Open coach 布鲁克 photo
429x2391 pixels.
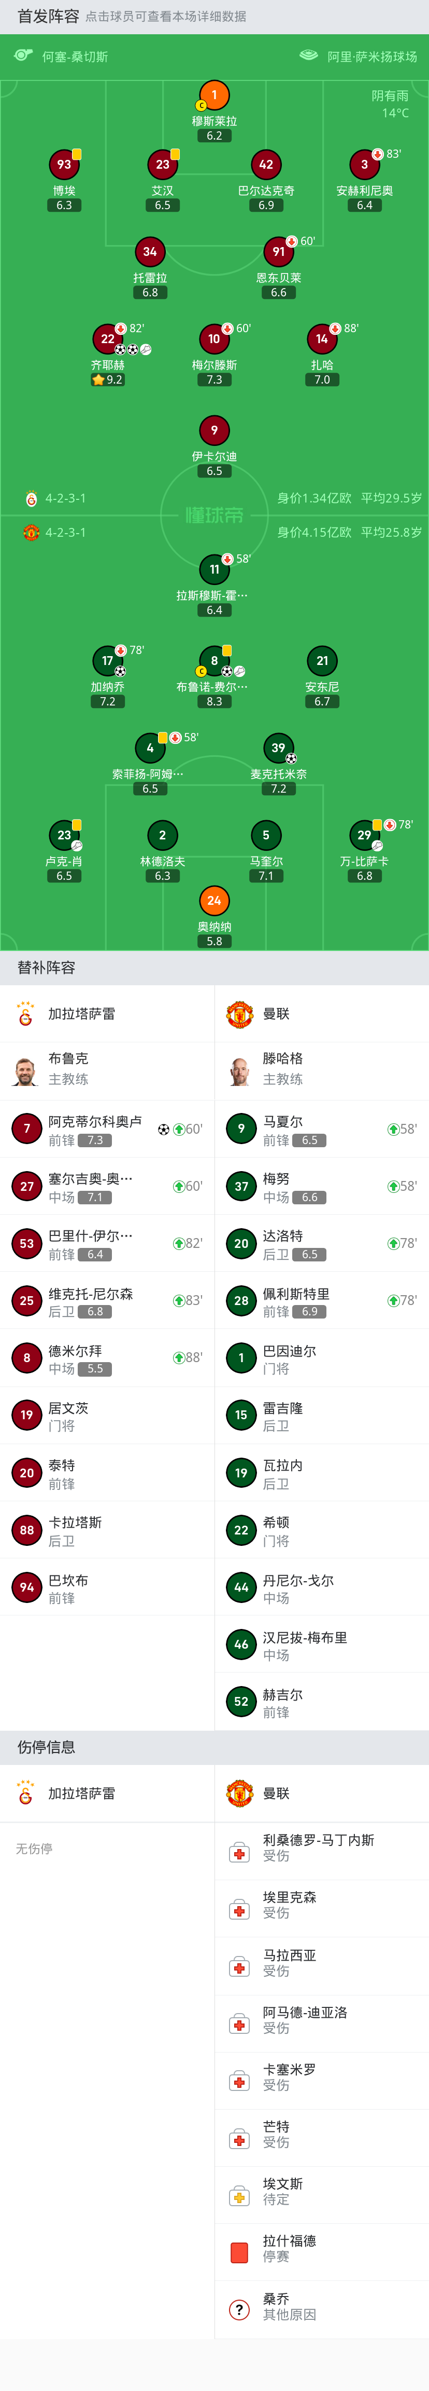[x=26, y=1070]
